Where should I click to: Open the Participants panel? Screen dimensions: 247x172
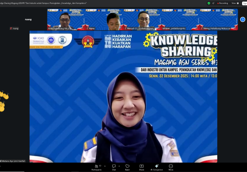pos(97,167)
